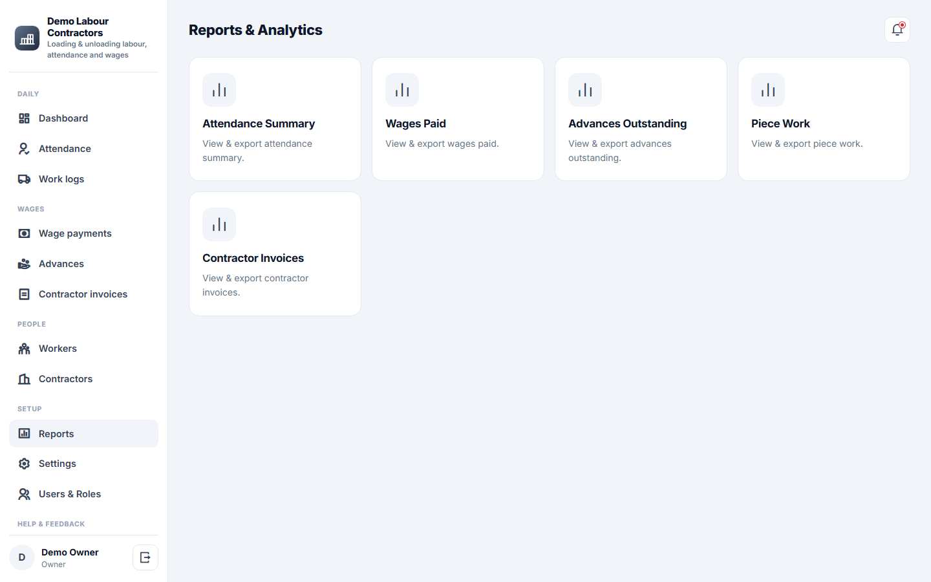Open the Contractor Invoices report title
This screenshot has width=931, height=582.
pyautogui.click(x=253, y=258)
